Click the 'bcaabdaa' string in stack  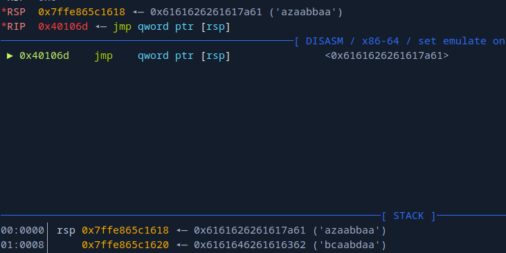coord(349,245)
